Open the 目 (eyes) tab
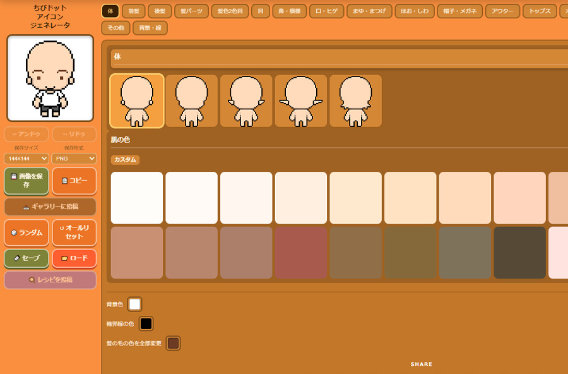This screenshot has height=374, width=568. pos(261,11)
